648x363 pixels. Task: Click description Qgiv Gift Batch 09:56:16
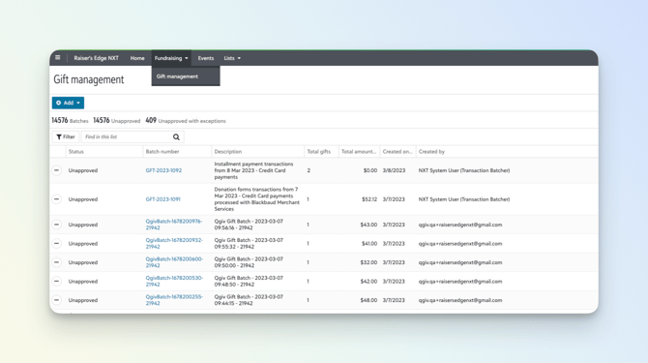click(249, 225)
